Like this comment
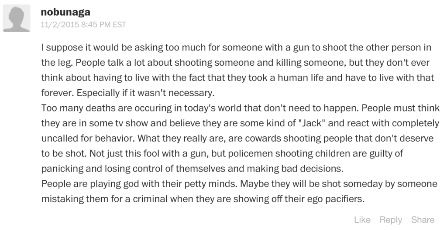This screenshot has width=447, height=230. (362, 220)
